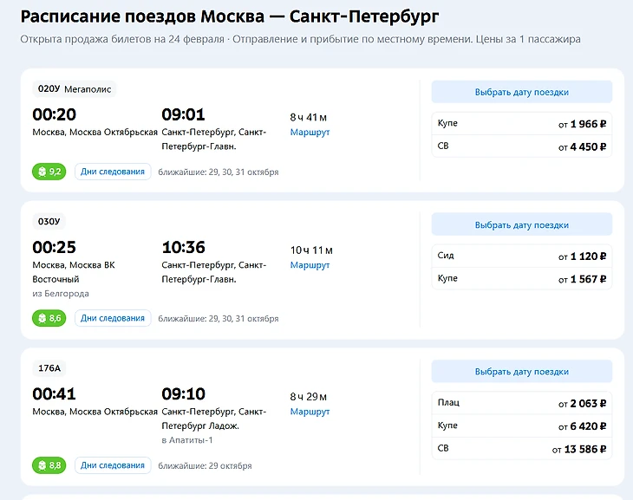Screen dimensions: 633x500
Task: Select Купе fare от 1 567 ₽
Action: click(522, 278)
